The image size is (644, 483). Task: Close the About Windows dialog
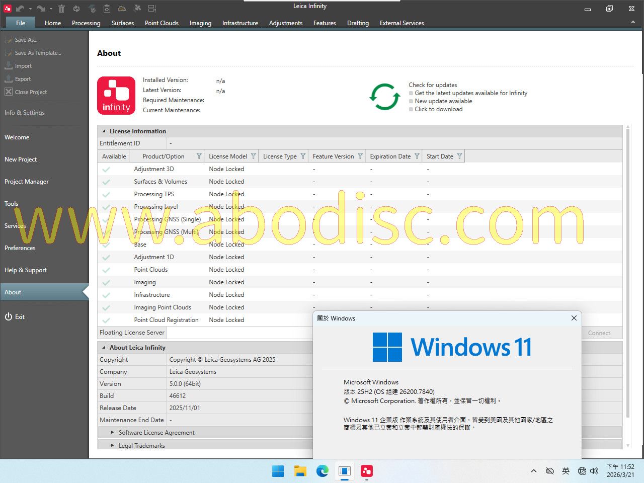coord(574,318)
